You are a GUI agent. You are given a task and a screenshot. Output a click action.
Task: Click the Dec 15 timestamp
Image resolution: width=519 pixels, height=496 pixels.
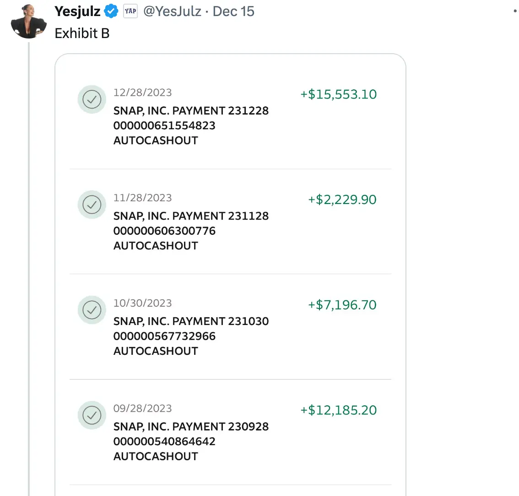tap(233, 11)
